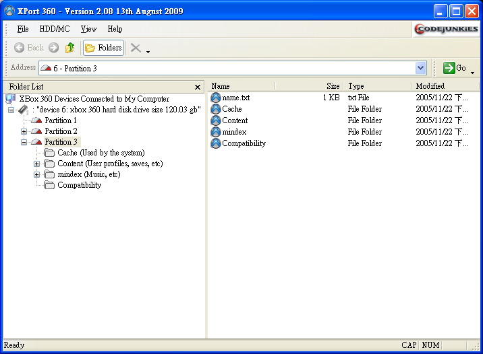Click Xbox icon beside Compatibility in file list
Viewport: 483px width, 354px height.
click(216, 143)
